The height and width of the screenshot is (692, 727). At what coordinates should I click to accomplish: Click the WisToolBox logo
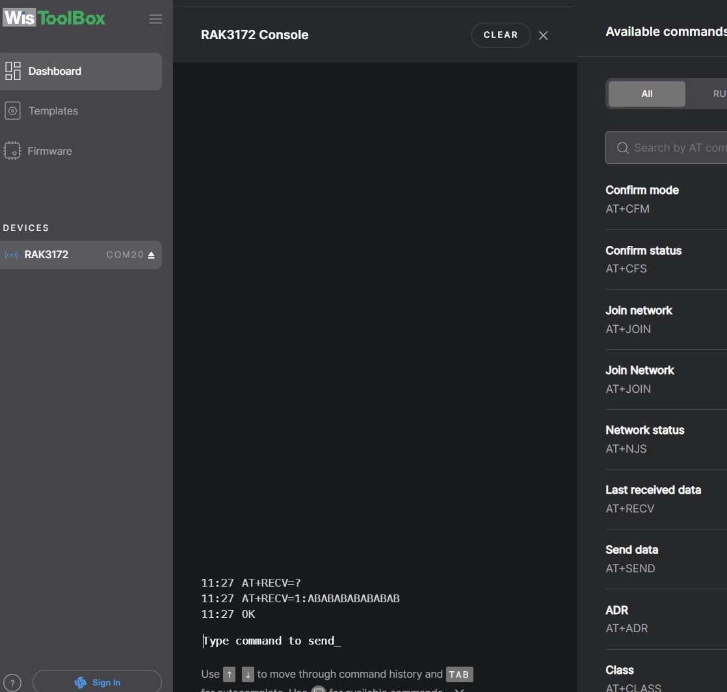(x=55, y=18)
